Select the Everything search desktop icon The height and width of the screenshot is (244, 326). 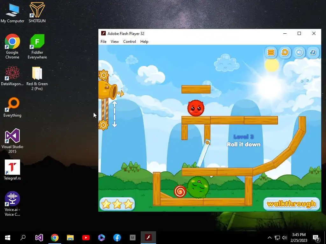(x=12, y=107)
